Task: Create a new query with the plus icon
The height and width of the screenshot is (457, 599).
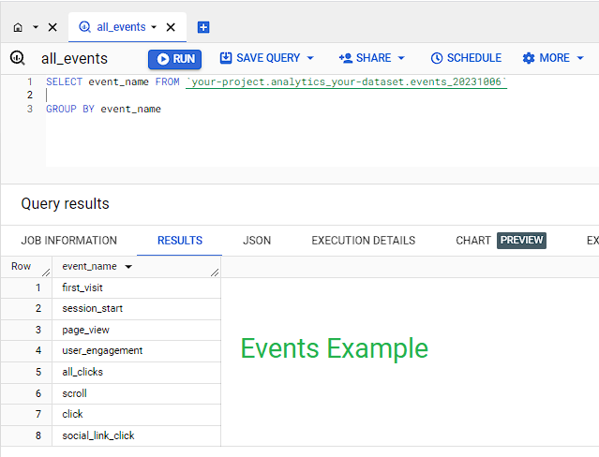Action: (203, 27)
